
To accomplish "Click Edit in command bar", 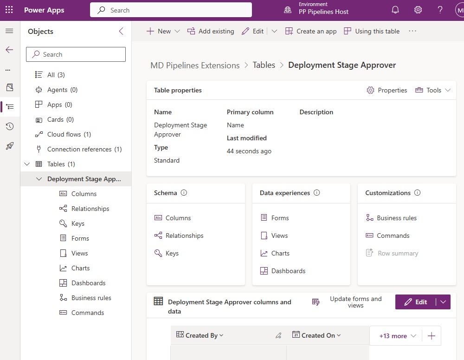I will tap(252, 31).
